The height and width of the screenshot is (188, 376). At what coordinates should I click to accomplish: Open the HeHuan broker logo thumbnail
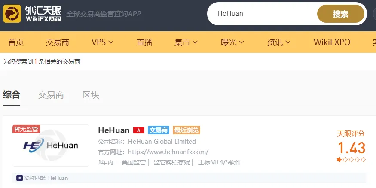click(51, 146)
